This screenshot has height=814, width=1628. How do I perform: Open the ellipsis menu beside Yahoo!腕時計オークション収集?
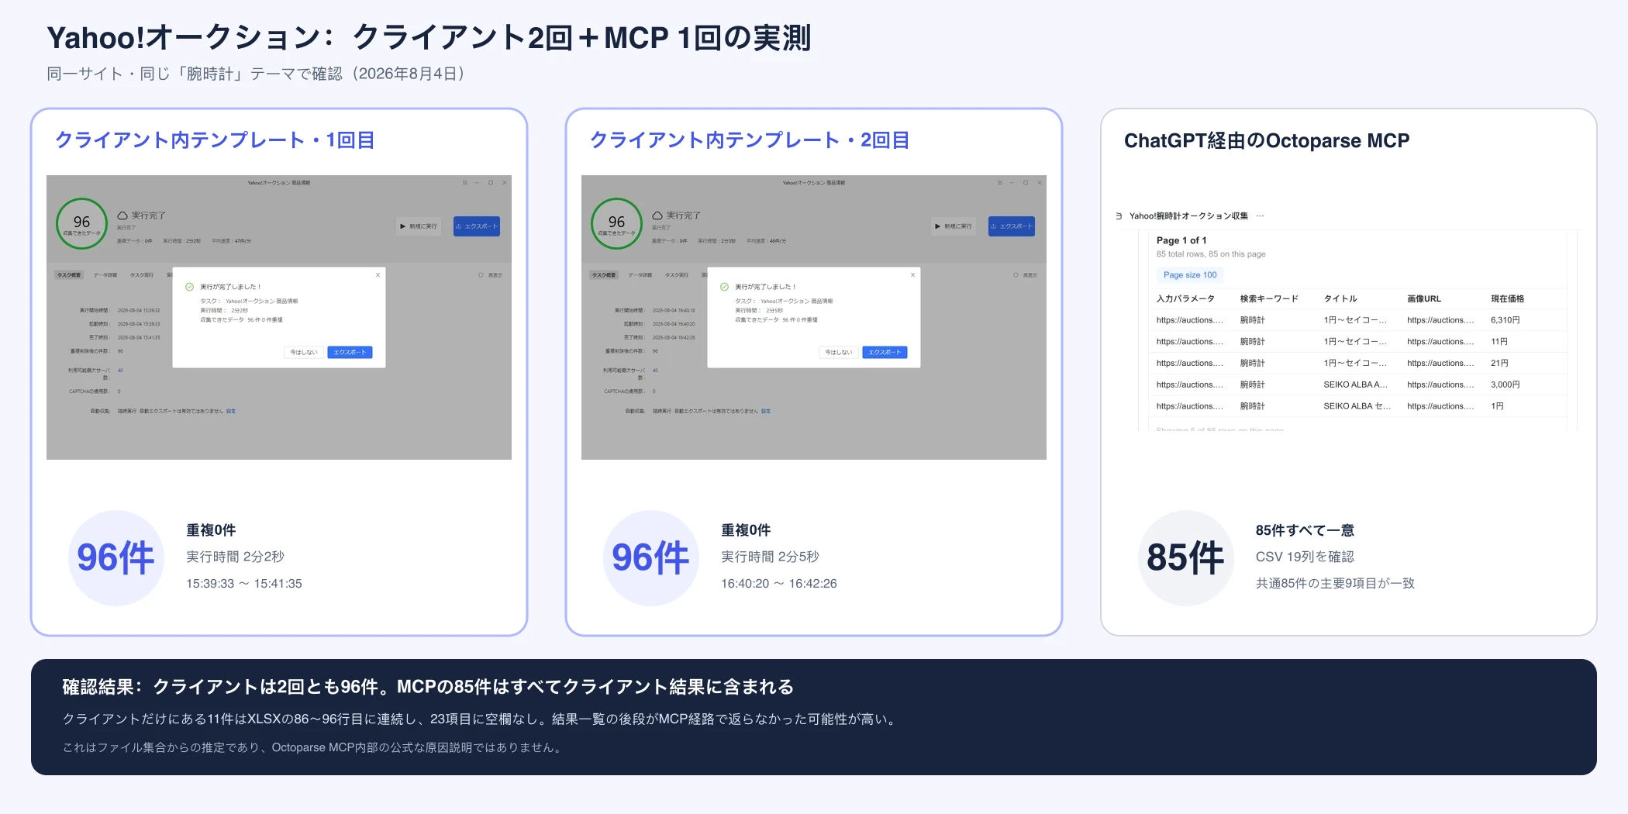(1260, 216)
